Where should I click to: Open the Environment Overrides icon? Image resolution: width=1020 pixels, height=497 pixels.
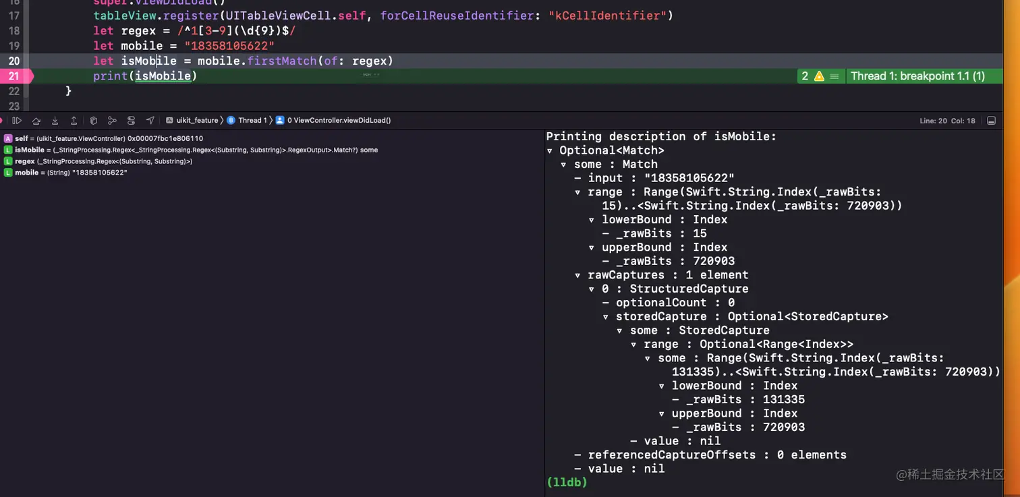(x=131, y=121)
